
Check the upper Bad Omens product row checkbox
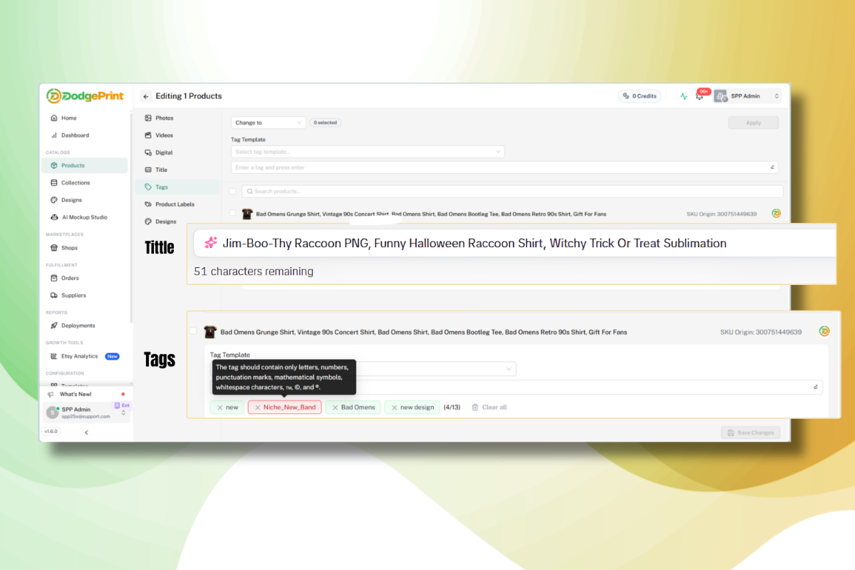(233, 213)
